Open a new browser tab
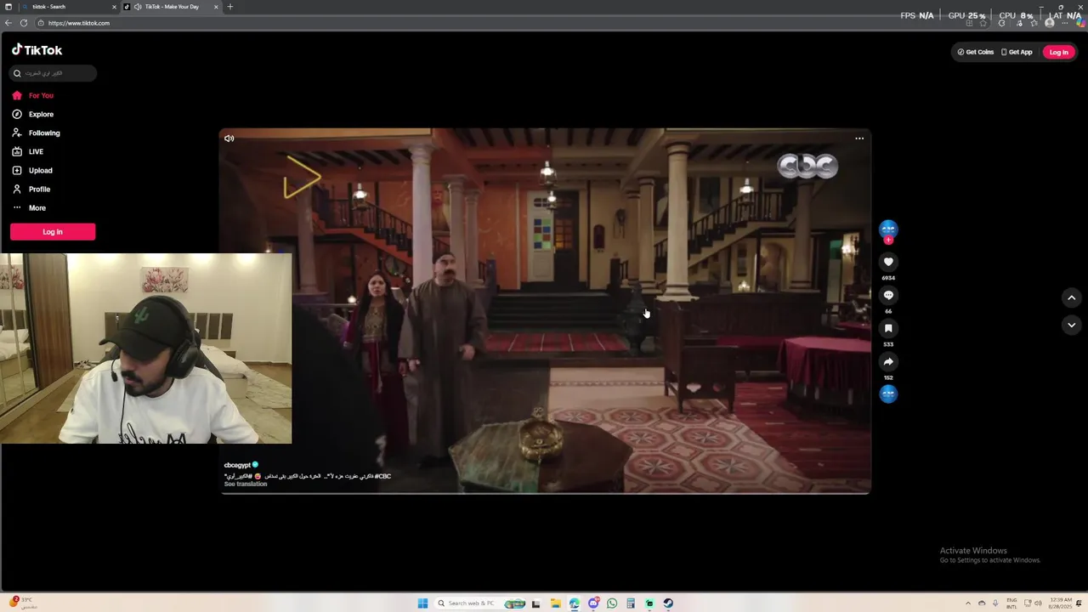Image resolution: width=1088 pixels, height=612 pixels. click(x=229, y=7)
